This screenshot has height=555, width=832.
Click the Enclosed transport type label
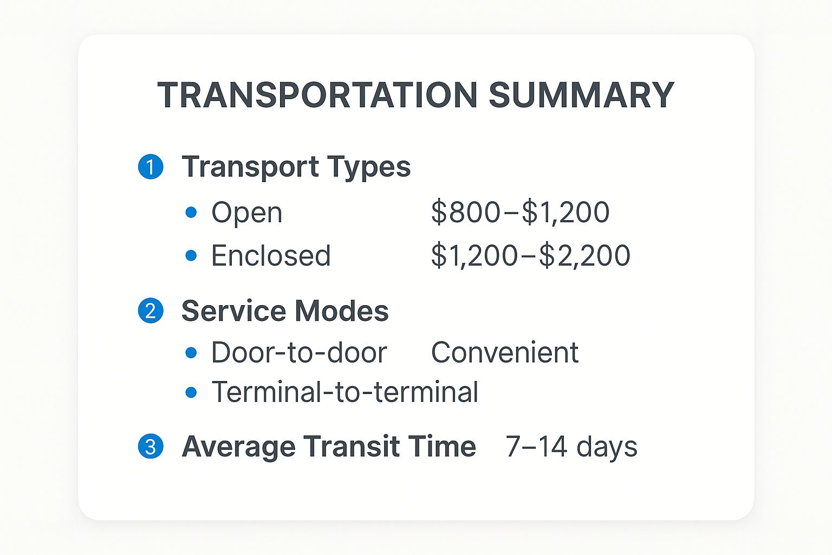[x=271, y=256]
